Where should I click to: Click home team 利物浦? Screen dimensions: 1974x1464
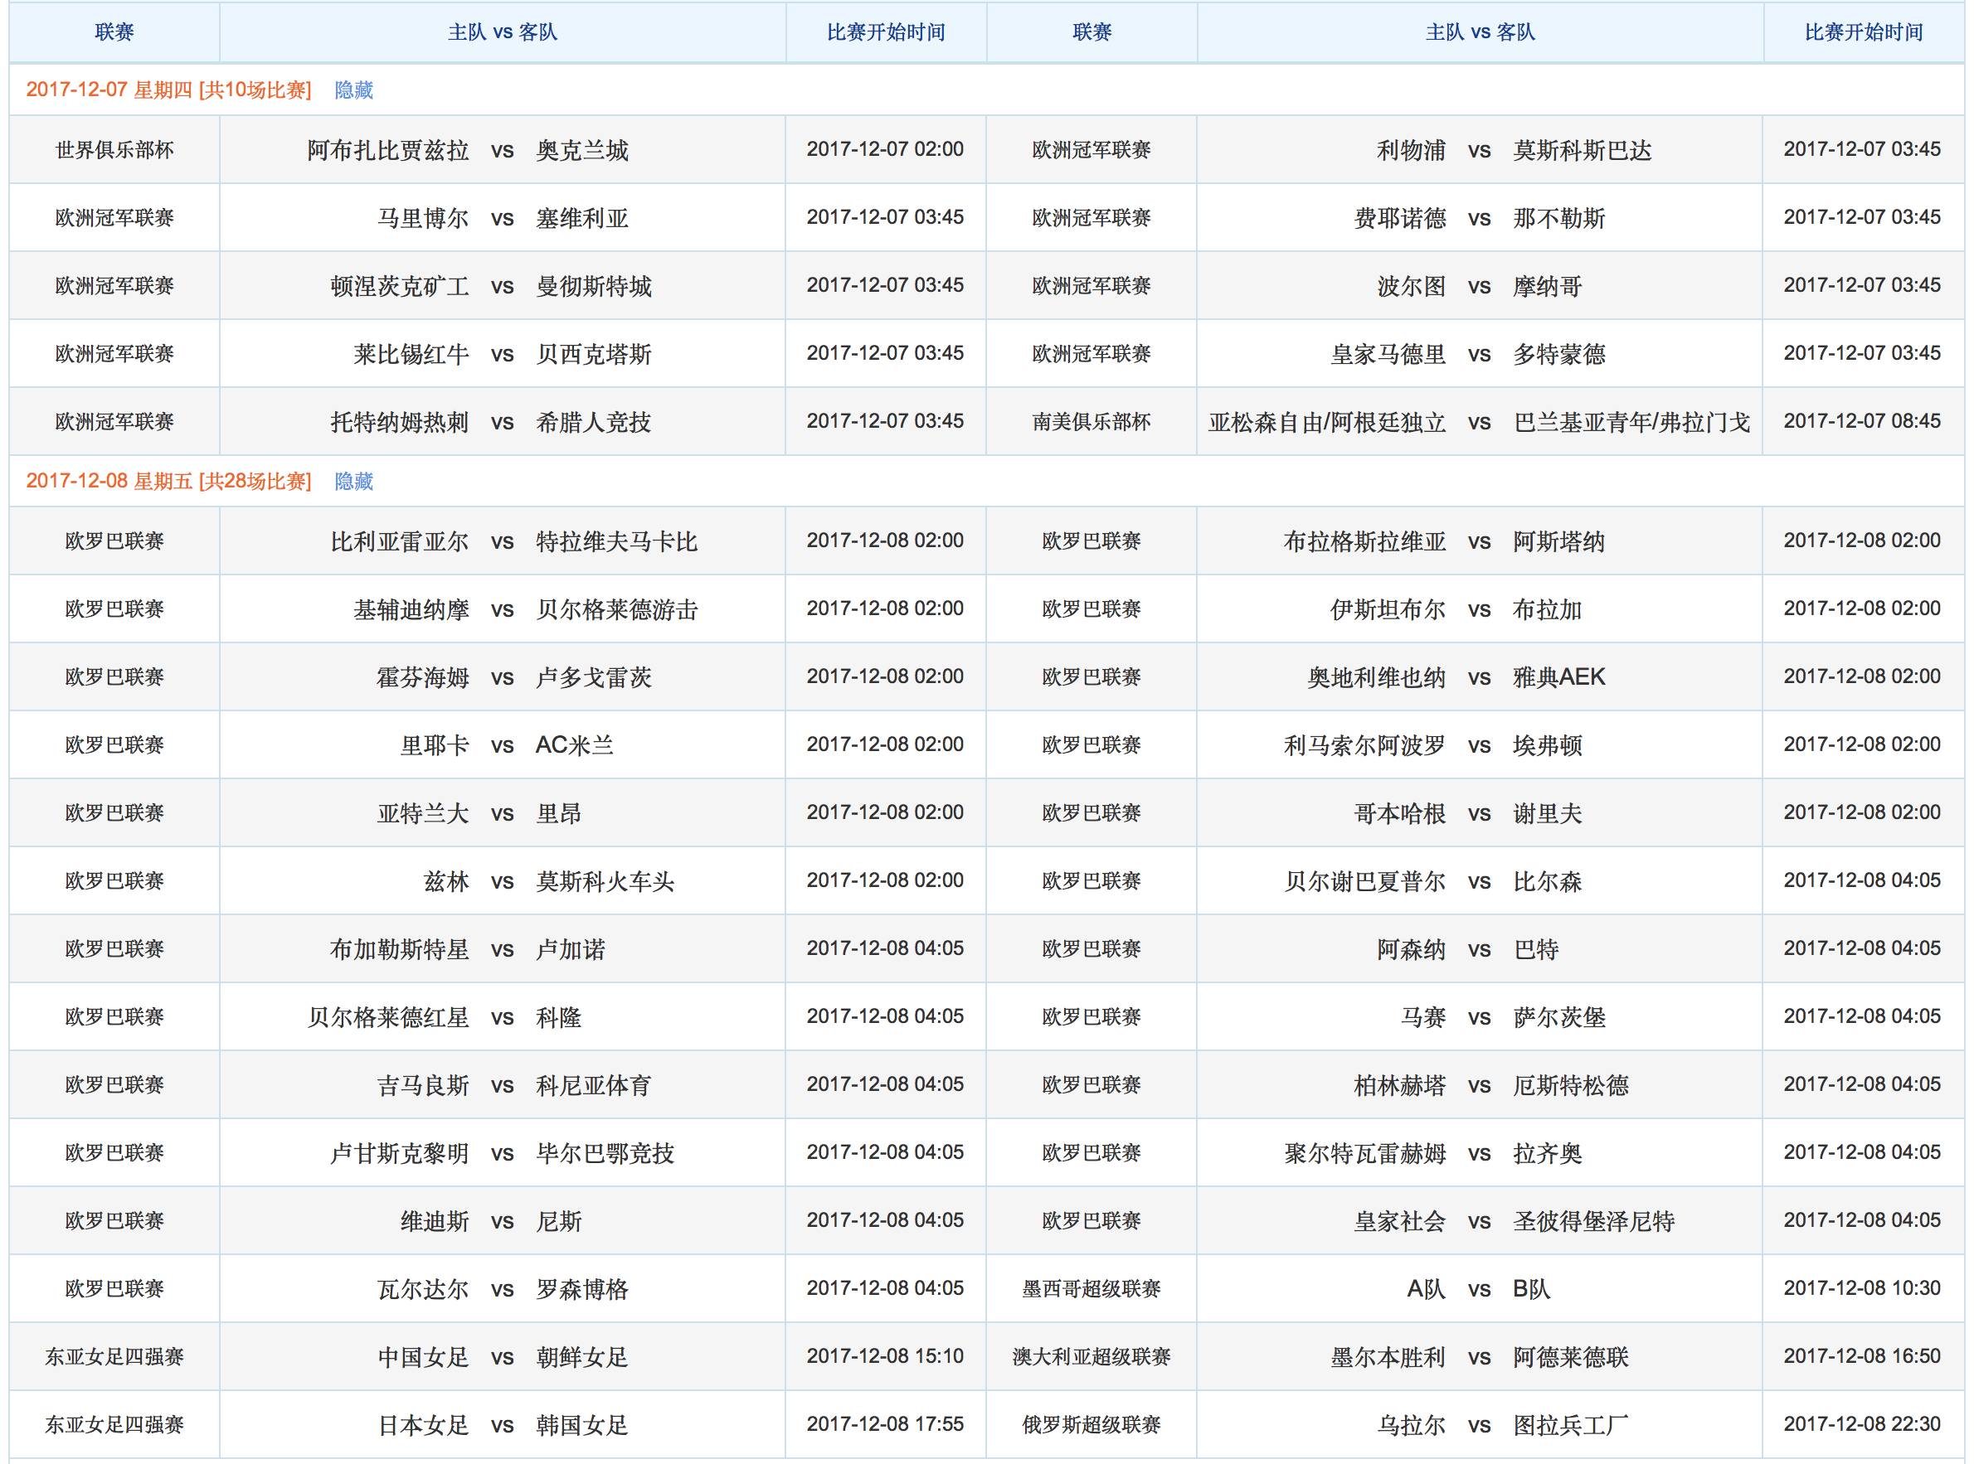[x=1411, y=151]
